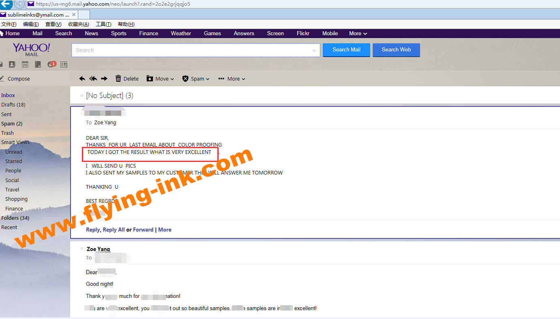Select the Starred smart view

pos(13,161)
